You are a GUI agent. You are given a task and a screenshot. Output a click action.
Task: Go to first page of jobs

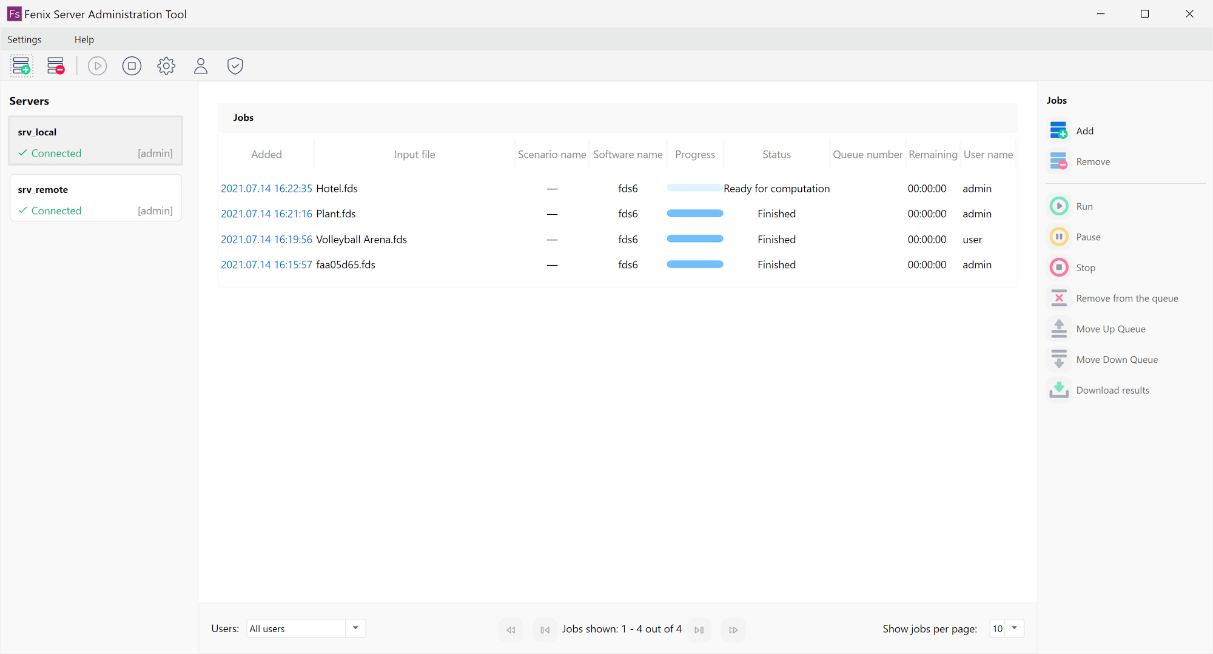pyautogui.click(x=511, y=630)
